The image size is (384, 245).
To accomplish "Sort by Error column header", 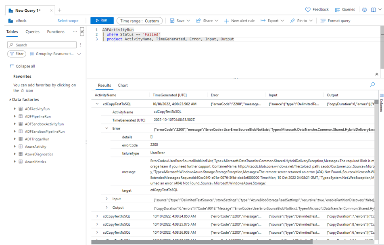I will tap(215, 95).
